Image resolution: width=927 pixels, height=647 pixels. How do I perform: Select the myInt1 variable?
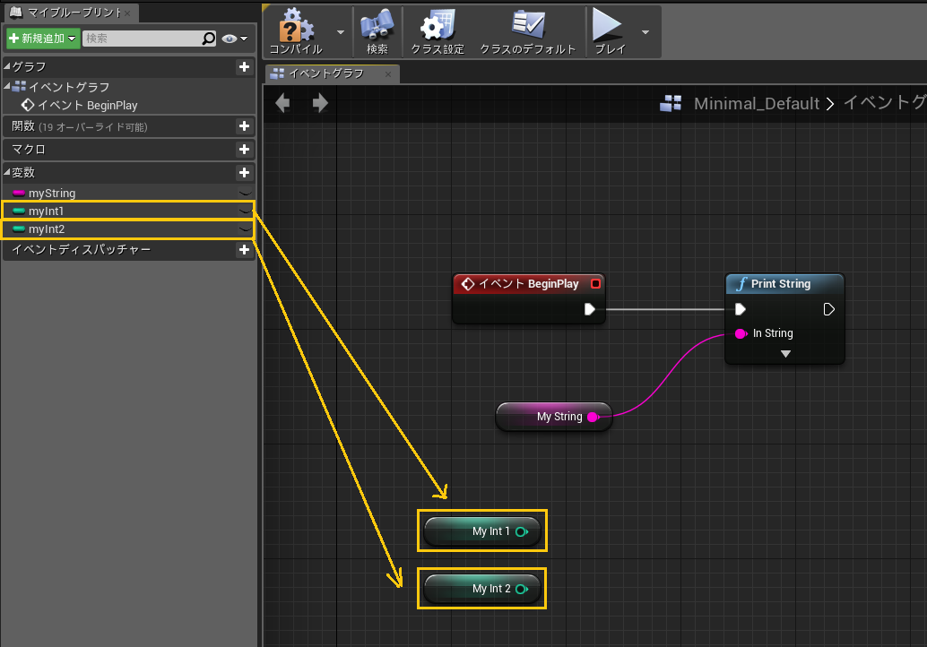46,211
